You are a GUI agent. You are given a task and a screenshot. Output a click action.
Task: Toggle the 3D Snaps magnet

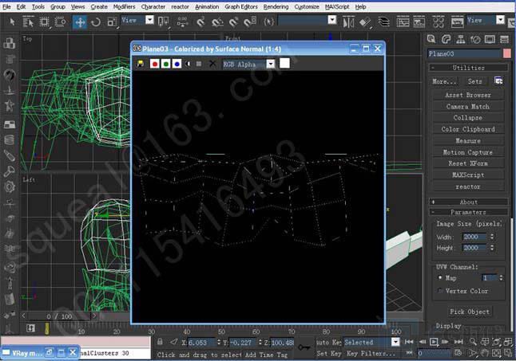(x=200, y=22)
